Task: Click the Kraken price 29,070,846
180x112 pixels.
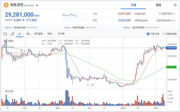Action: [78, 28]
